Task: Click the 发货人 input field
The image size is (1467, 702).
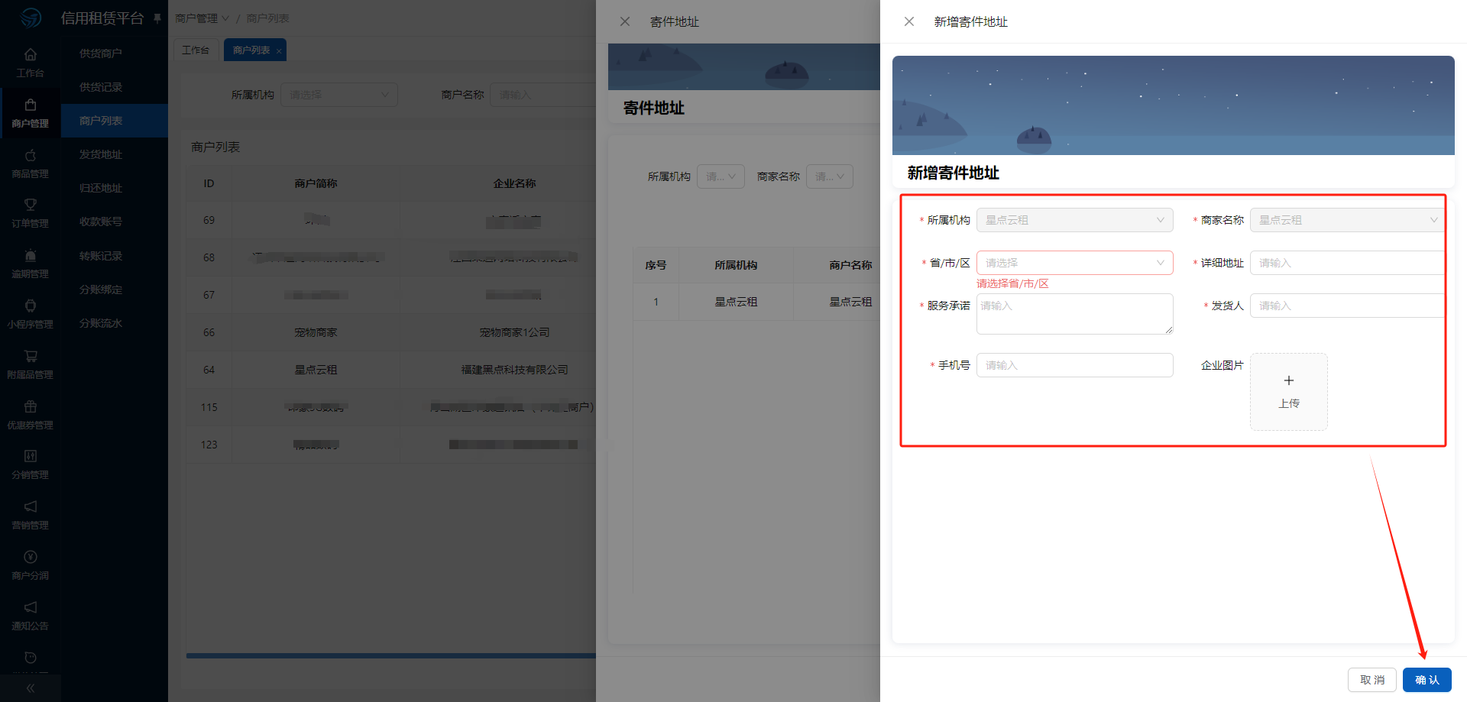Action: 1347,306
